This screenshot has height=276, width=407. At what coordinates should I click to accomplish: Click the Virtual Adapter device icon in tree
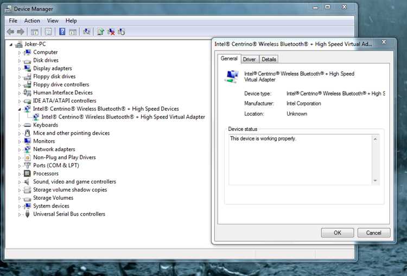[x=36, y=117]
